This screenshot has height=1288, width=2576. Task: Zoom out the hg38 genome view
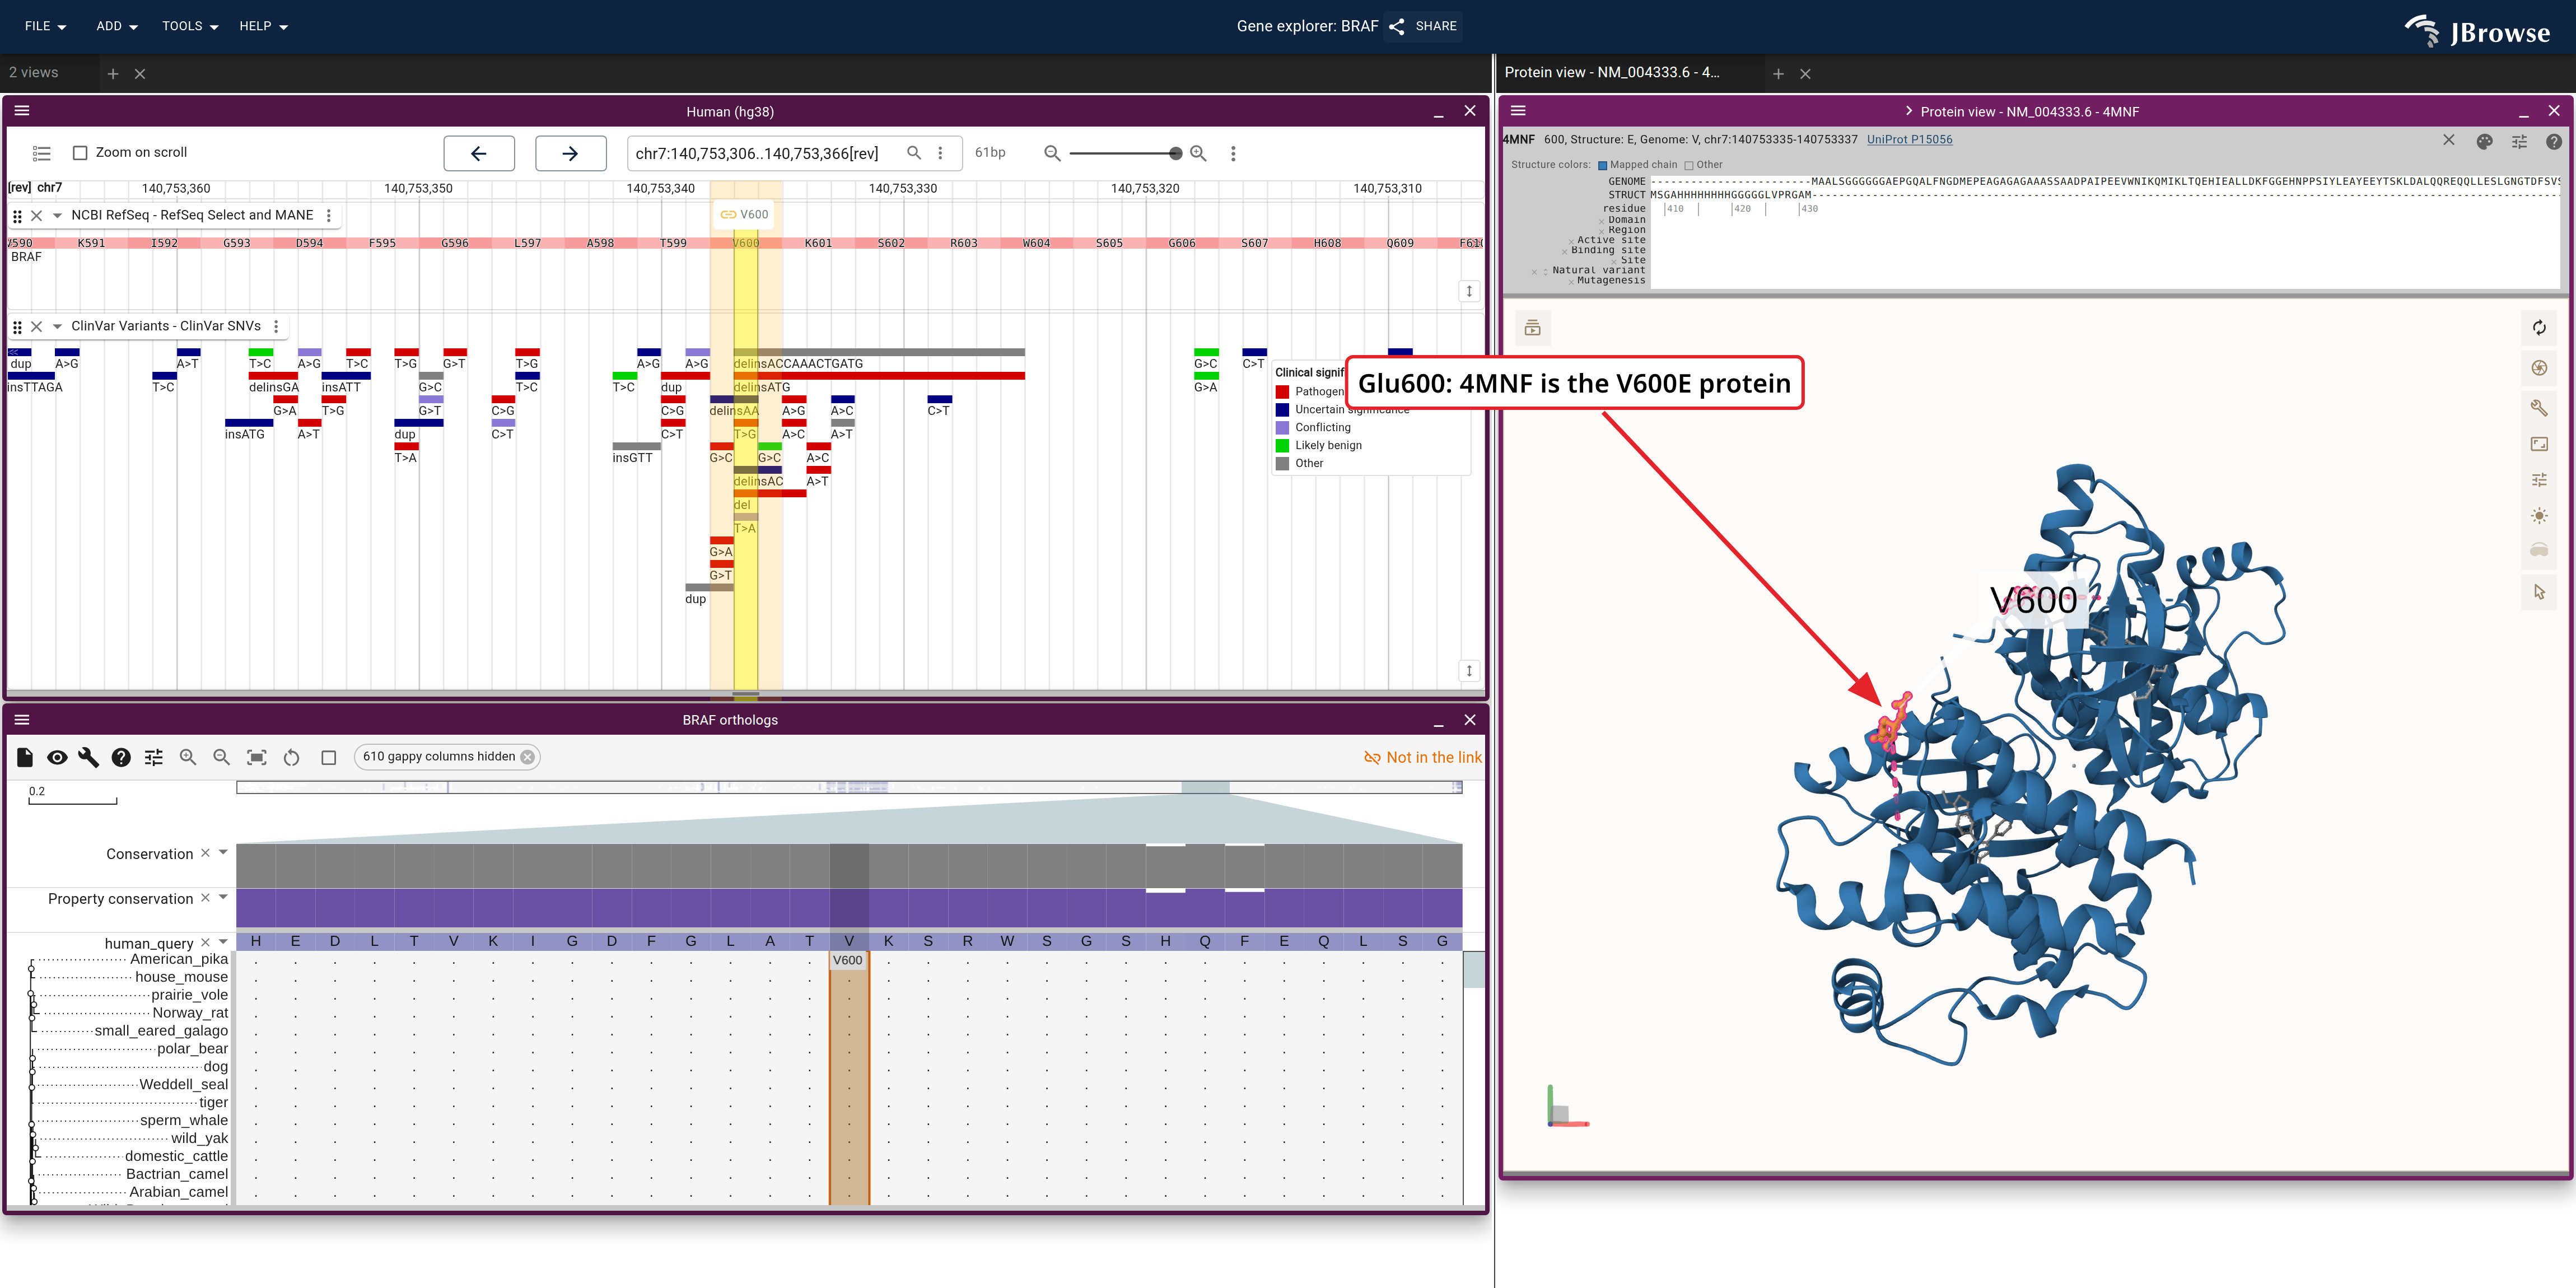click(x=1052, y=153)
